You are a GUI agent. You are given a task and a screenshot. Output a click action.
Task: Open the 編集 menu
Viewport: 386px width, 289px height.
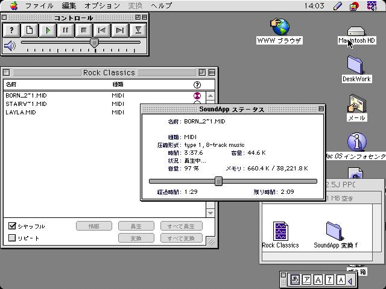[69, 5]
